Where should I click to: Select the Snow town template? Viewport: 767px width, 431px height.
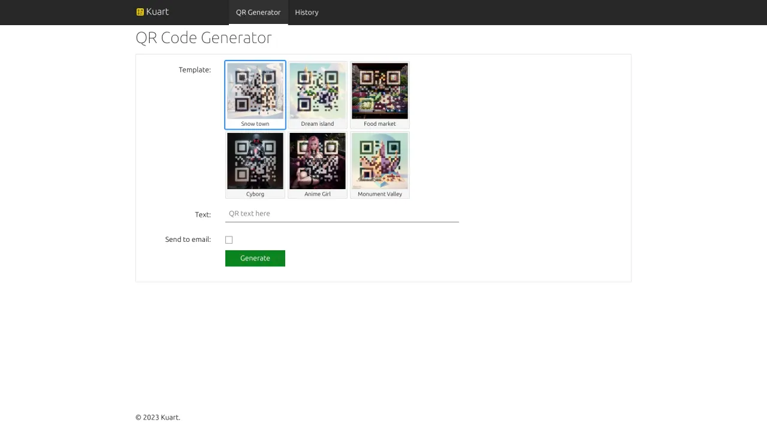pyautogui.click(x=255, y=95)
